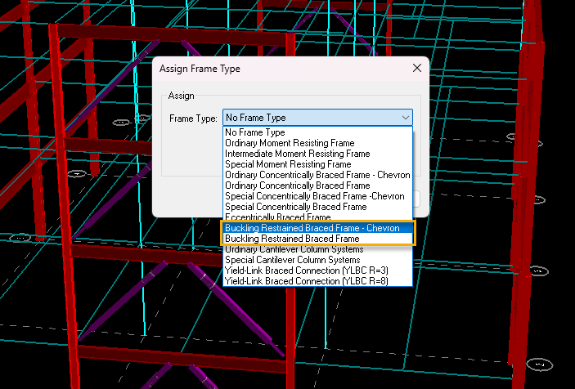Close the Assign Frame Type dialog

pyautogui.click(x=417, y=69)
